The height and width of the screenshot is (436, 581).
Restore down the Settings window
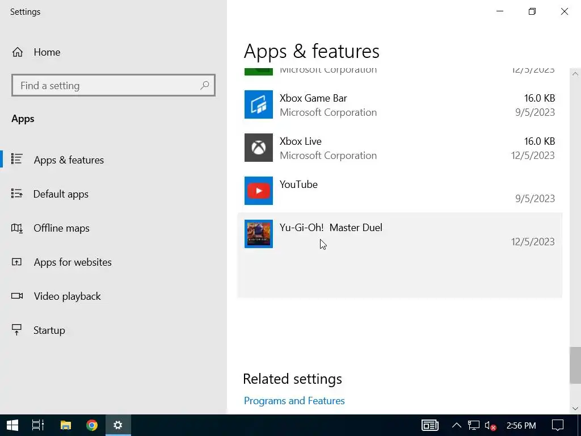coord(532,11)
